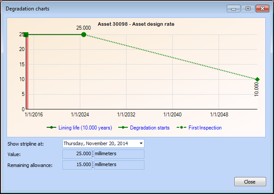Viewport: 274px width, 194px height.
Task: Click the green square marker at chart start
Action: coord(26,34)
